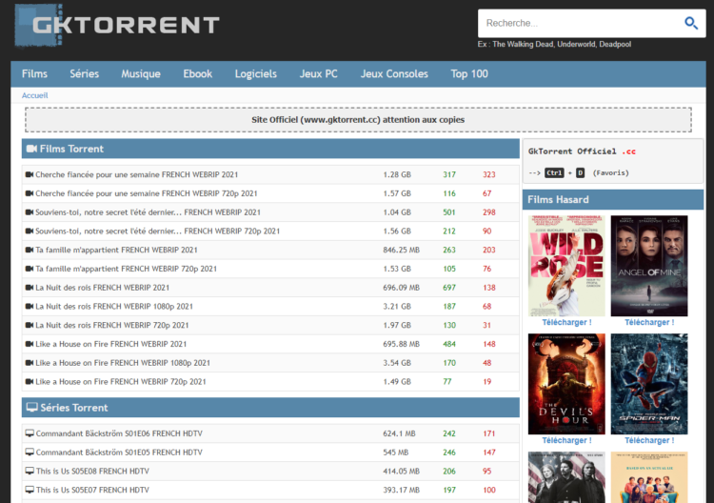714x503 pixels.
Task: Click camera icon beside Souviens-toi WEBRIP 2021
Action: click(30, 211)
